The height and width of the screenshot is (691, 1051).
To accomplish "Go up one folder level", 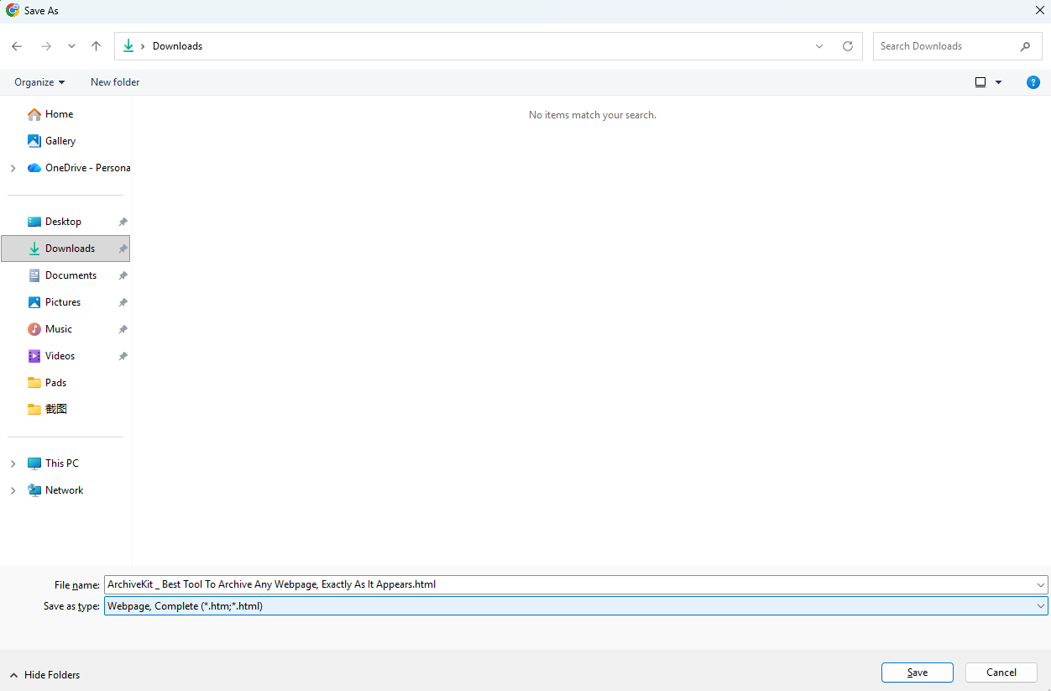I will 96,46.
